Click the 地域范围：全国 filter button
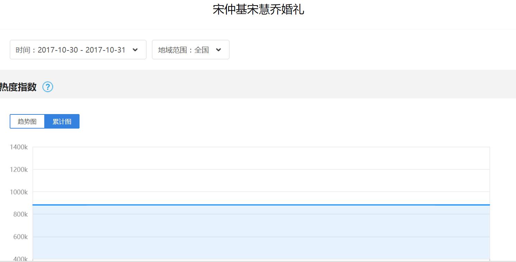The image size is (516, 262). click(x=190, y=49)
